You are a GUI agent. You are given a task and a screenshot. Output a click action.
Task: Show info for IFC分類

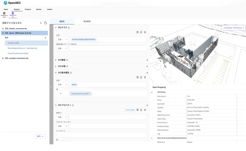[x=67, y=67]
